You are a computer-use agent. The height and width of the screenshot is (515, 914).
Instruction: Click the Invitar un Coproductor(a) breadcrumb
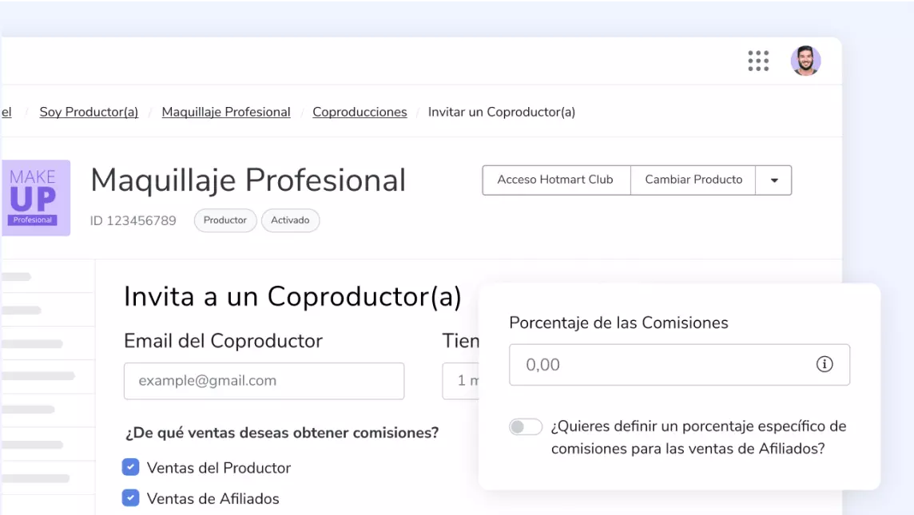(501, 112)
